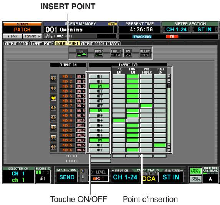Jump to bottom of insert list scrollbar
This screenshot has width=220, height=205.
pyautogui.click(x=169, y=150)
